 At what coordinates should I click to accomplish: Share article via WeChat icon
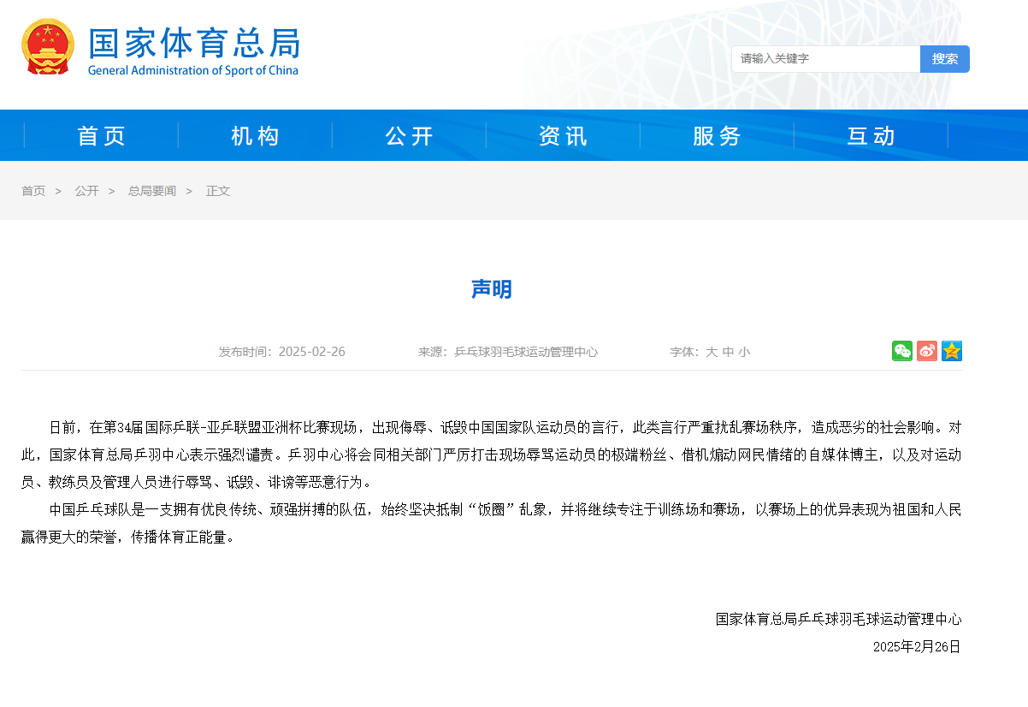pyautogui.click(x=902, y=351)
